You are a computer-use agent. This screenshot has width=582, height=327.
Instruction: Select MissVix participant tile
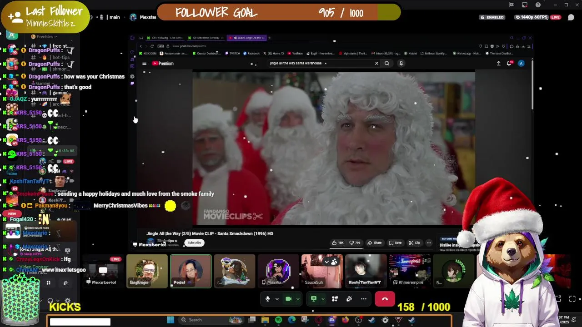click(x=278, y=271)
